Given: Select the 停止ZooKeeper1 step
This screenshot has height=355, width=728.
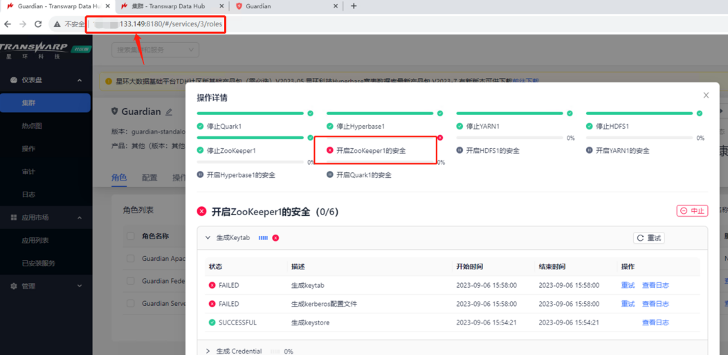Looking at the screenshot, I should [x=231, y=150].
